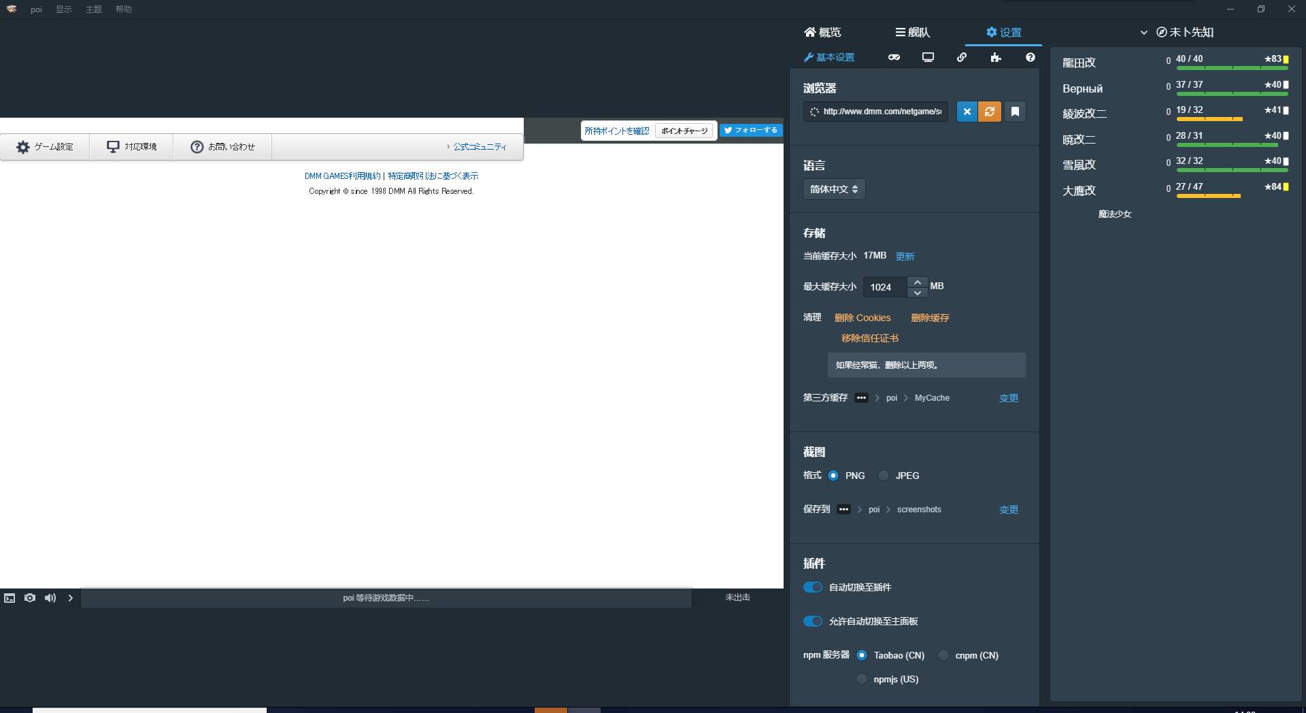This screenshot has width=1306, height=713.
Task: Open the developer terminal icon
Action: point(10,598)
